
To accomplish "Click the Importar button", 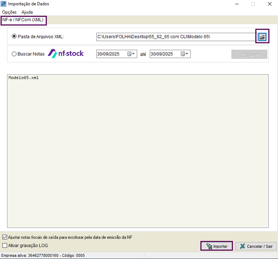I will (217, 246).
